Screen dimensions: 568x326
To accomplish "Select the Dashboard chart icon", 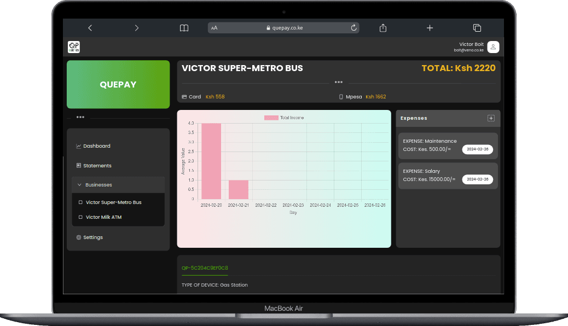I will tap(78, 145).
